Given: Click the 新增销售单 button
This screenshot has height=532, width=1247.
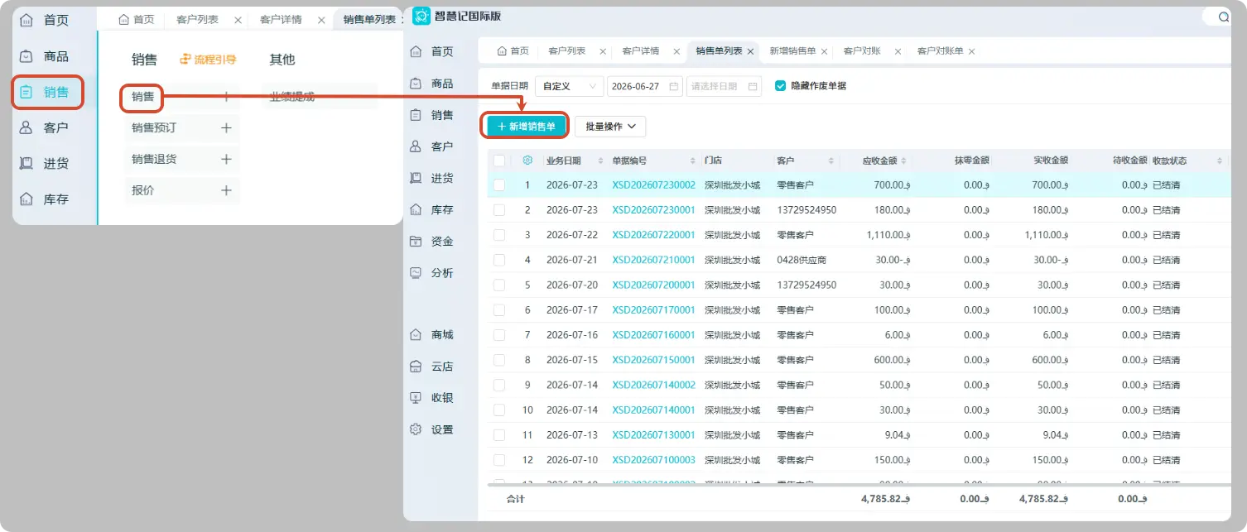Looking at the screenshot, I should tap(526, 127).
